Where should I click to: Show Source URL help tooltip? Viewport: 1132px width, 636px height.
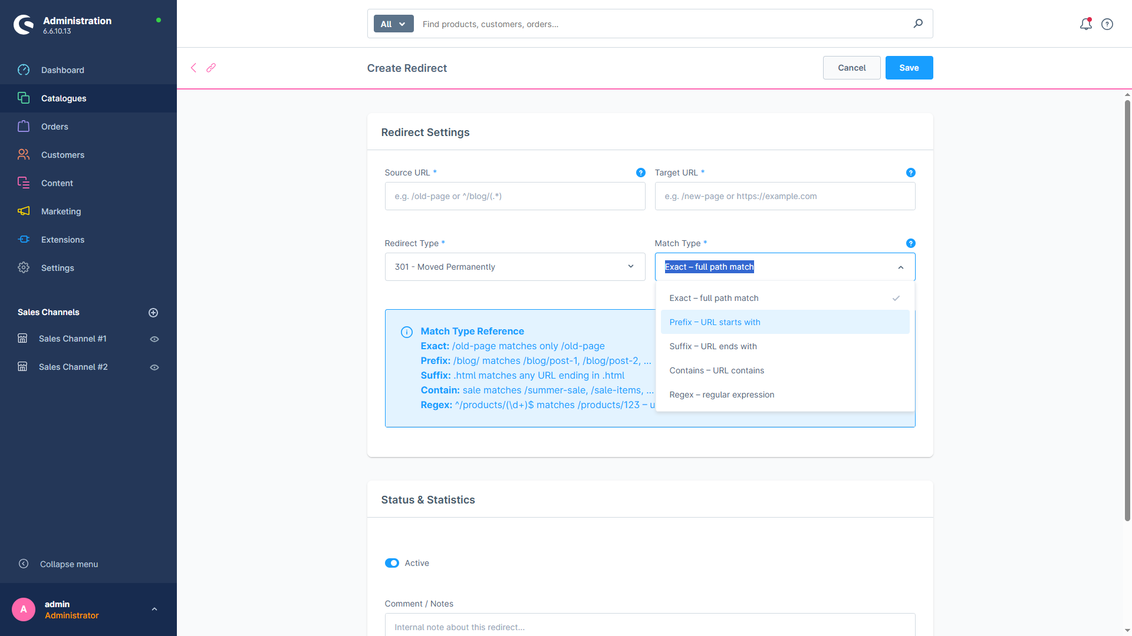click(640, 173)
